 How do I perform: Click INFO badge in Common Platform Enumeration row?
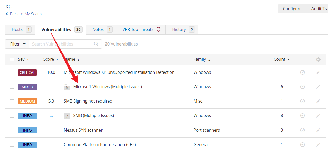tap(27, 145)
